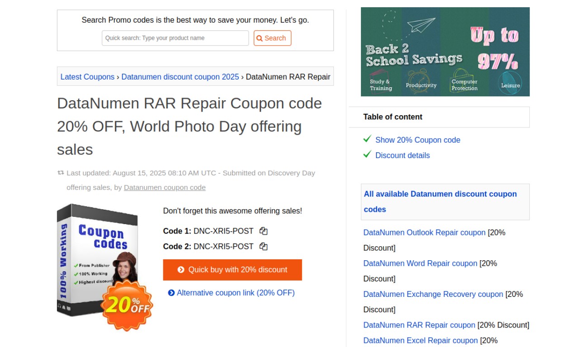The height and width of the screenshot is (347, 579).
Task: Click DataNumen RAR Repair breadcrumb text
Action: coord(288,77)
